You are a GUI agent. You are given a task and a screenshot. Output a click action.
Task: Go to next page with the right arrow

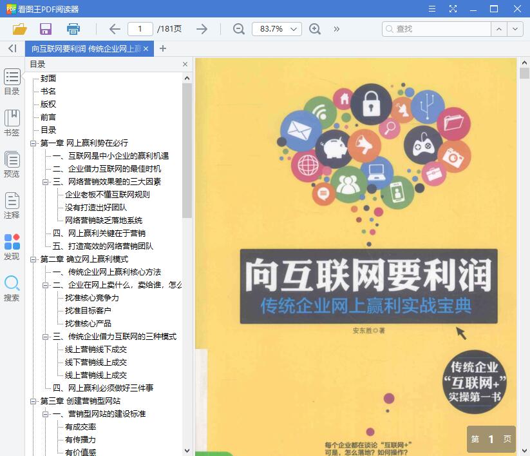tap(202, 29)
